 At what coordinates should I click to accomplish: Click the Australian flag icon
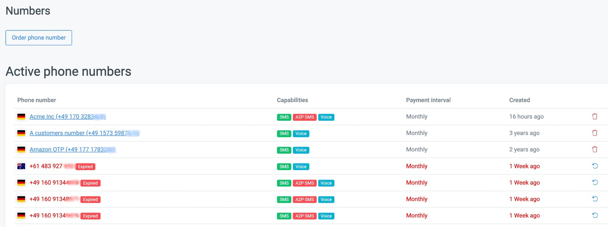[x=21, y=166]
